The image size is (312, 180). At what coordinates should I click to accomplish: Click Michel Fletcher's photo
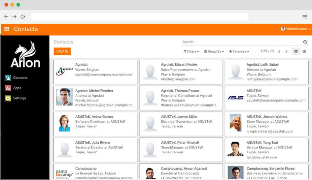[x=64, y=97]
